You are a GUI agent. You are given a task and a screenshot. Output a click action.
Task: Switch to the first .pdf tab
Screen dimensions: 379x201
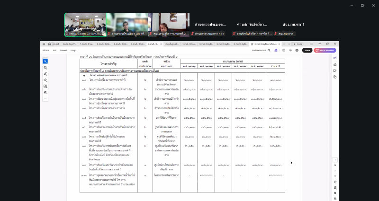56,44
